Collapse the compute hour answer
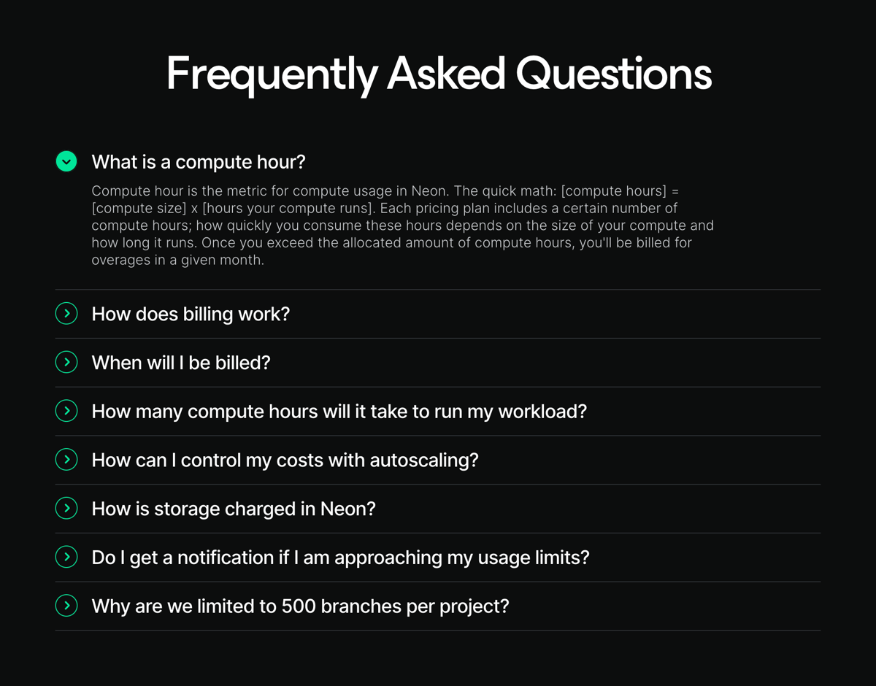 (197, 161)
